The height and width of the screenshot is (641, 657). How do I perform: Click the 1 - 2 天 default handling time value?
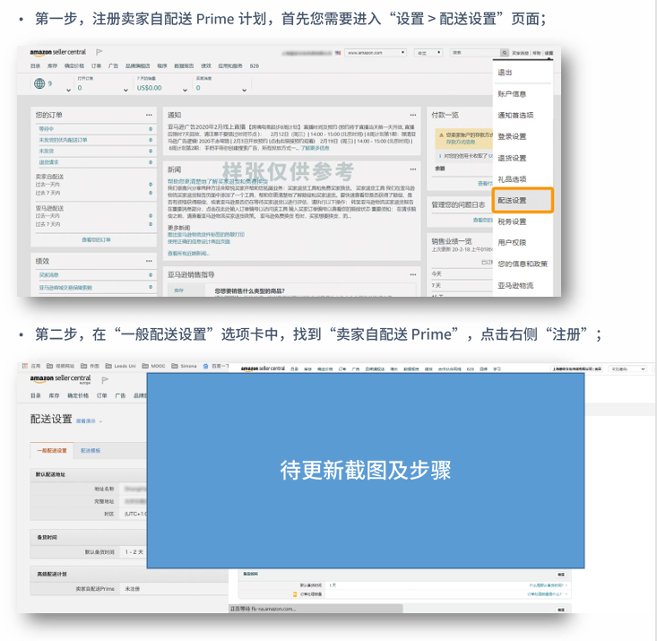coord(134,552)
